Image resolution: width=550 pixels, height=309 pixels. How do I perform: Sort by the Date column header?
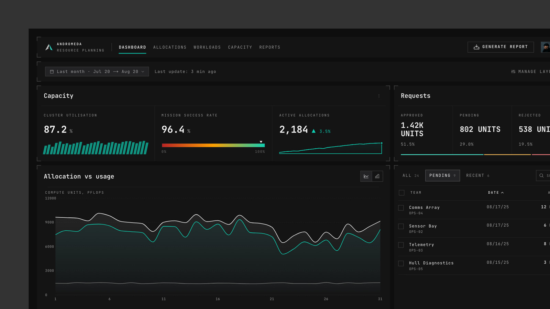click(496, 193)
